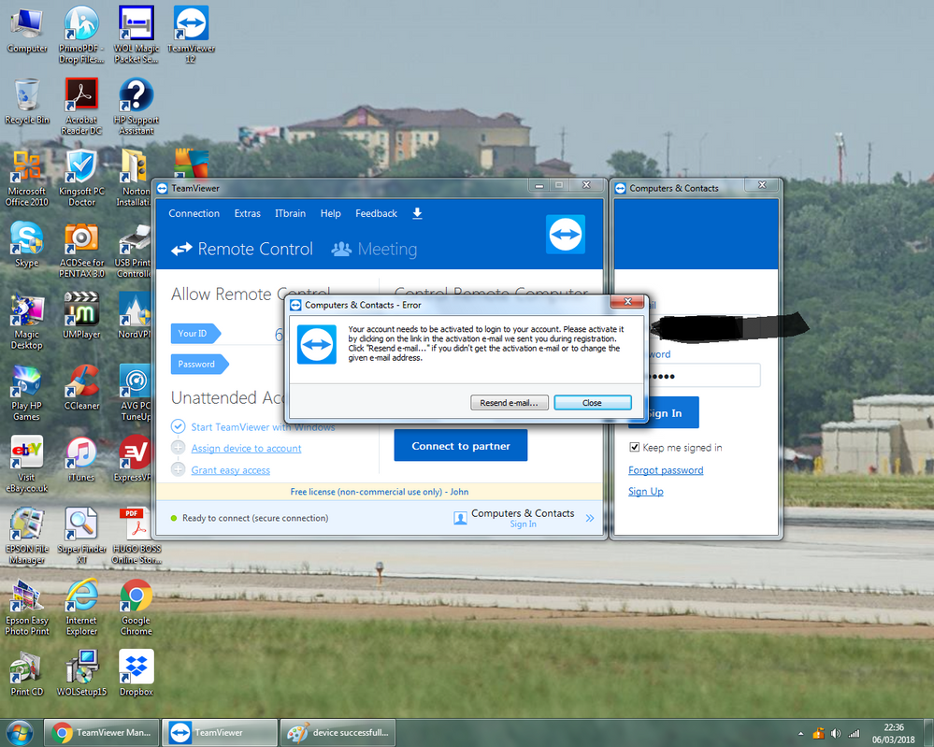The width and height of the screenshot is (934, 747).
Task: Click the download icon in TeamViewer menu
Action: [418, 213]
